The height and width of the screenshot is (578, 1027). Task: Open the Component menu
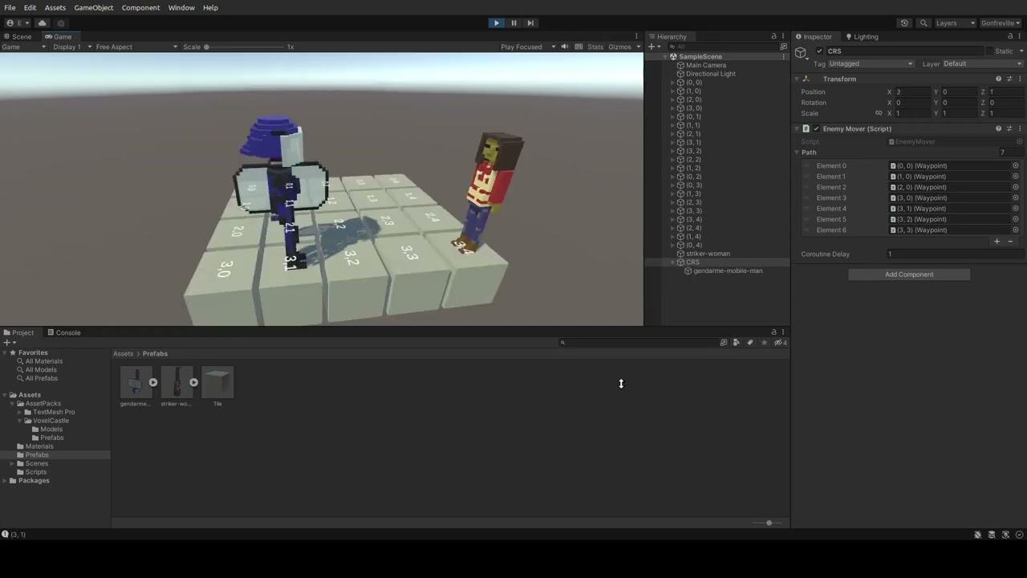pyautogui.click(x=141, y=7)
